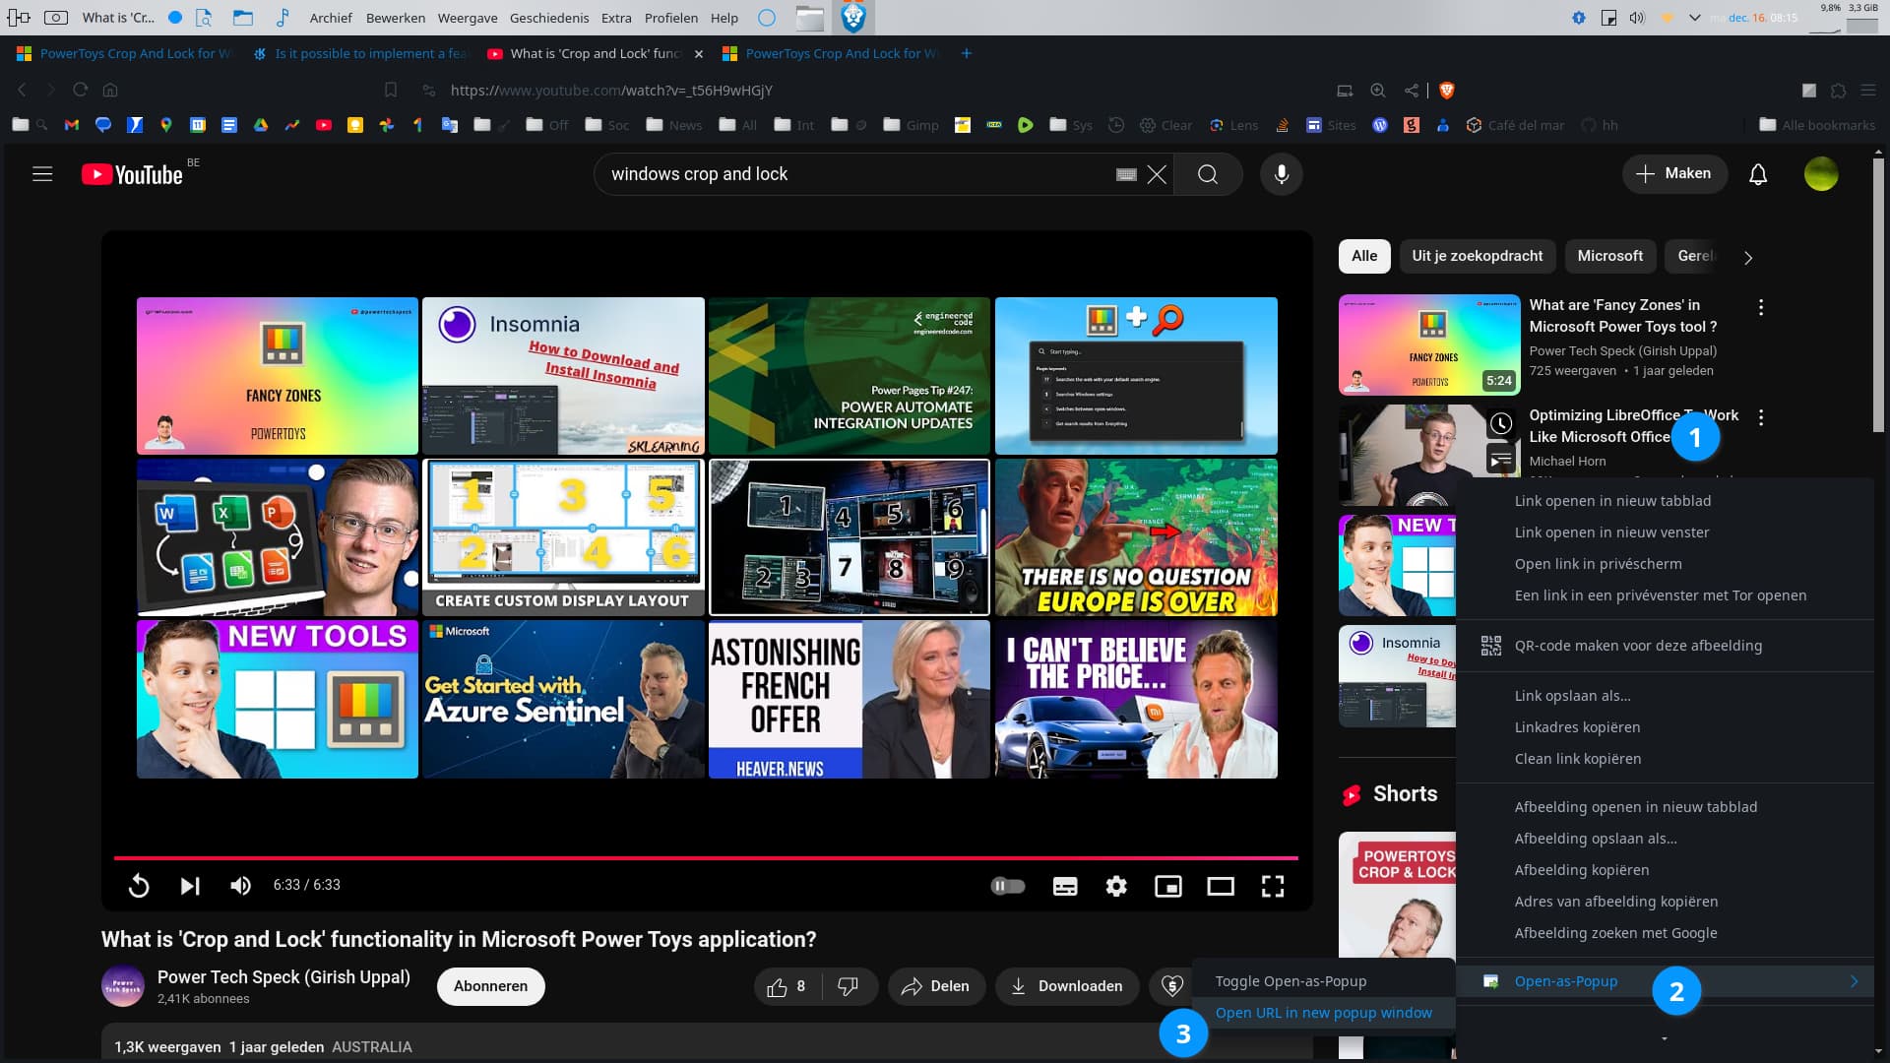
Task: Choose 'Linkadres kopiëren'
Action: pos(1577,727)
